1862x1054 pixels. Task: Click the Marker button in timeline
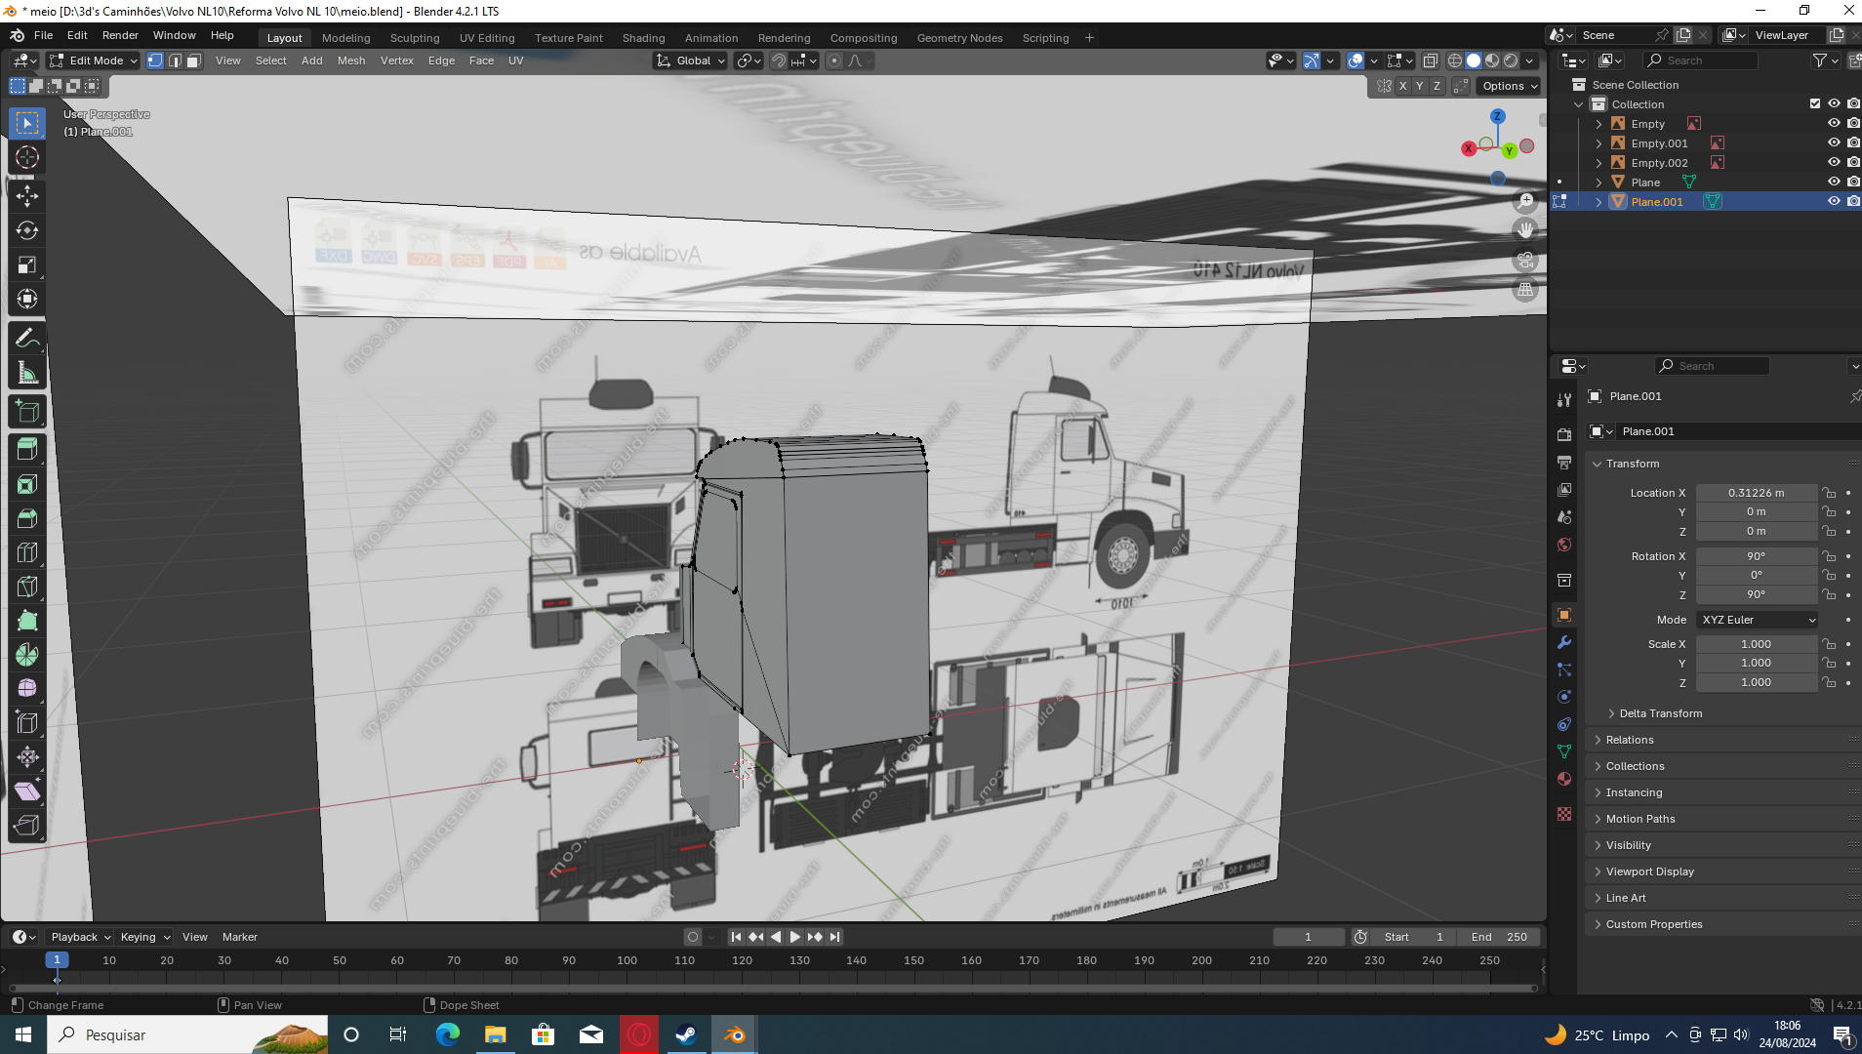pyautogui.click(x=240, y=937)
